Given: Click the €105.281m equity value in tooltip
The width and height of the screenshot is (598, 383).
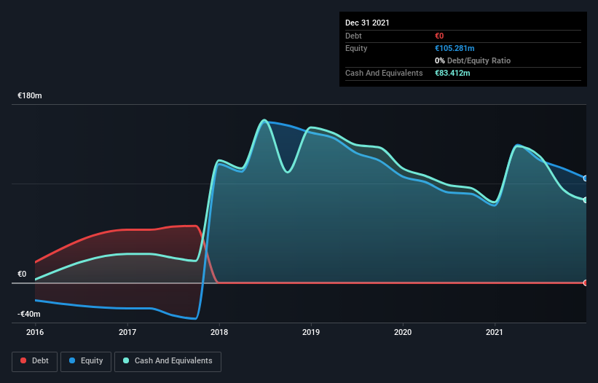Looking at the screenshot, I should click(x=455, y=48).
